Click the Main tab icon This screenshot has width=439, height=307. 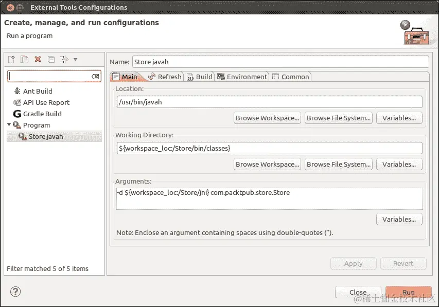pyautogui.click(x=116, y=77)
